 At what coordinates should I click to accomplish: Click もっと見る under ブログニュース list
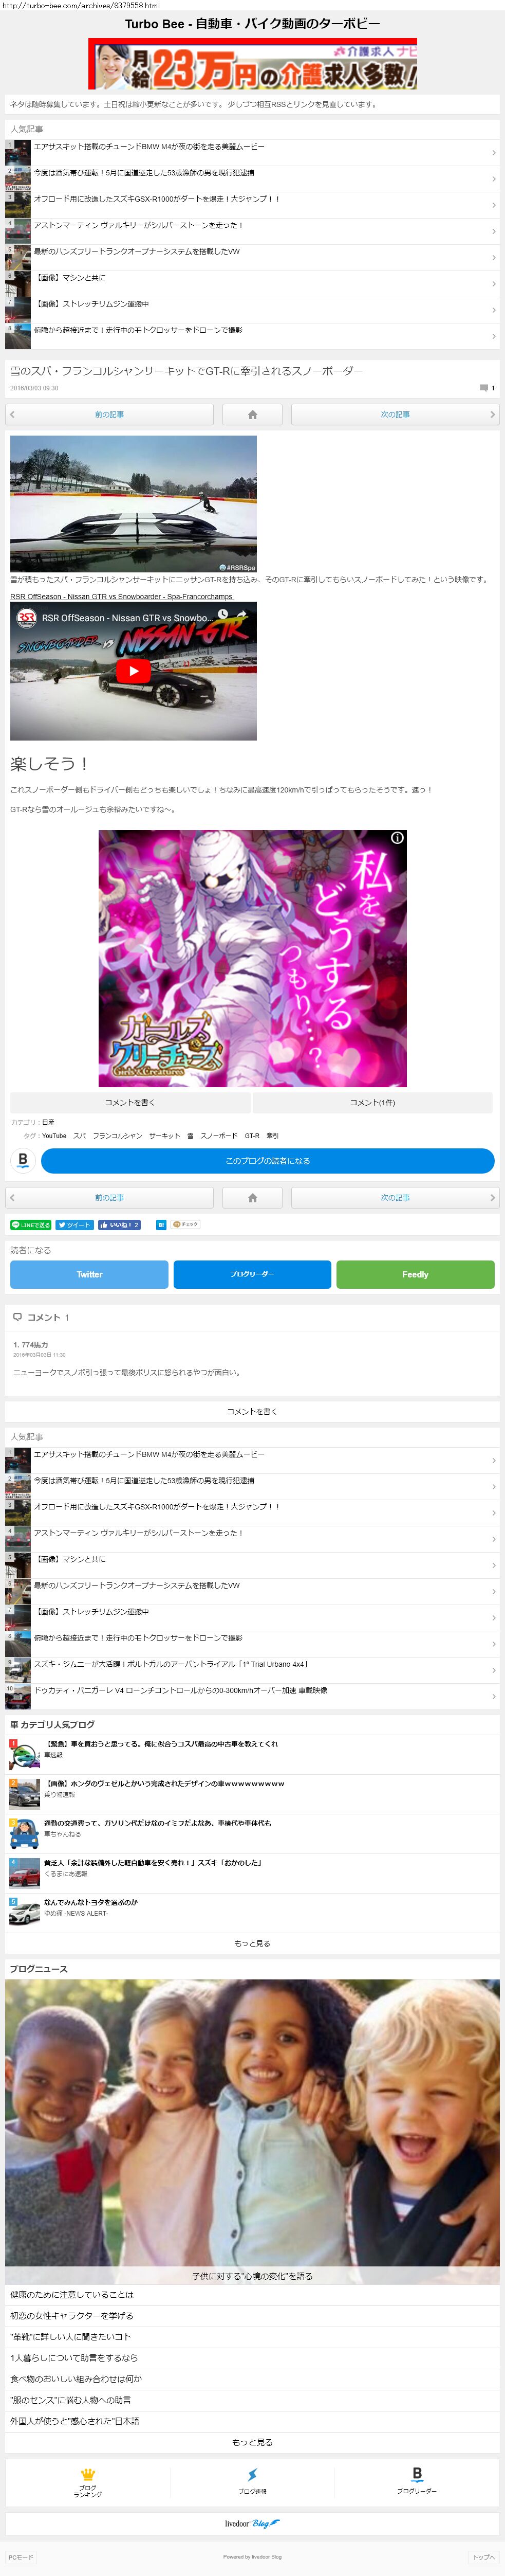pyautogui.click(x=253, y=2442)
